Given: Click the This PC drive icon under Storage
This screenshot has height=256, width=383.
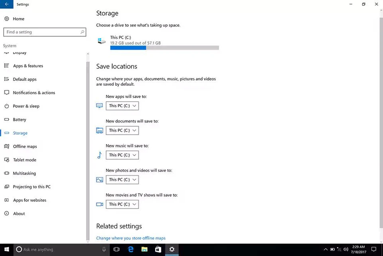Looking at the screenshot, I should [101, 41].
